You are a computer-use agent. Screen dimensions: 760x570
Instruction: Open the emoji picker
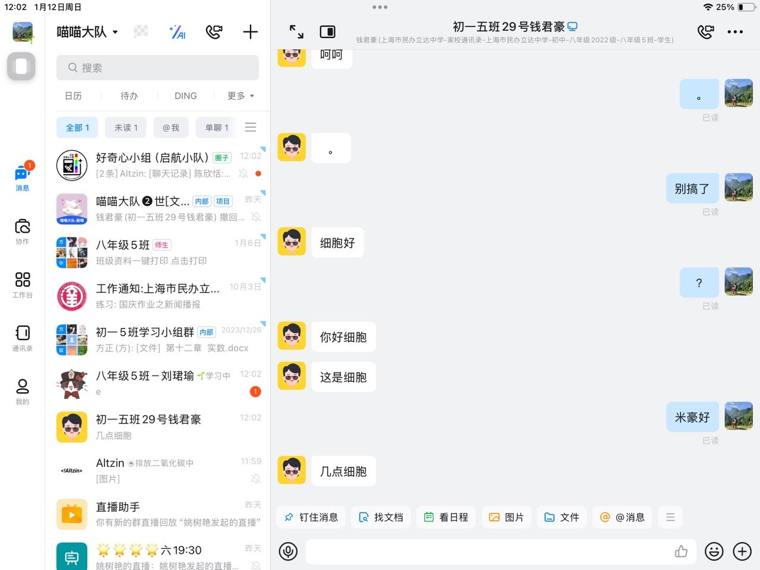[714, 552]
